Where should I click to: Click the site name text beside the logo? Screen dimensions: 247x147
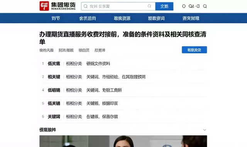[63, 6]
